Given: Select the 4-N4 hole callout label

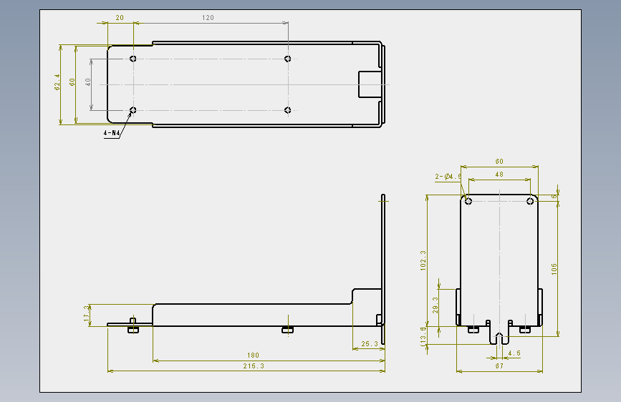Looking at the screenshot, I should (111, 133).
